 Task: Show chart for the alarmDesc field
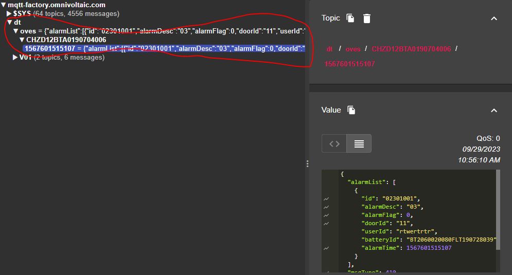[x=326, y=207]
